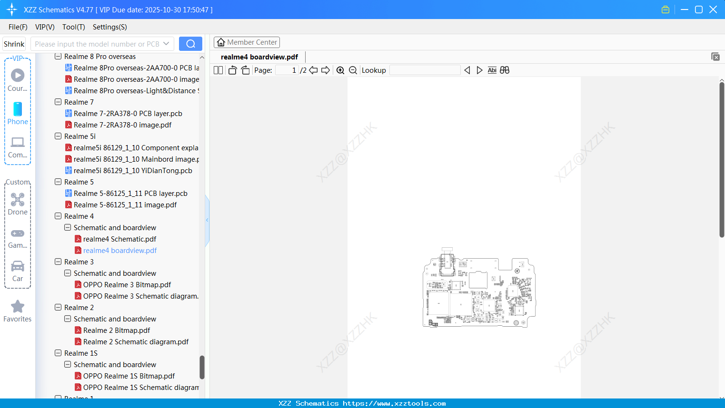
Task: Collapse the Realme 5i section
Action: click(x=58, y=136)
